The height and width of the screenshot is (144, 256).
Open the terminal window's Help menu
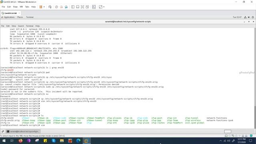[x=38, y=26]
